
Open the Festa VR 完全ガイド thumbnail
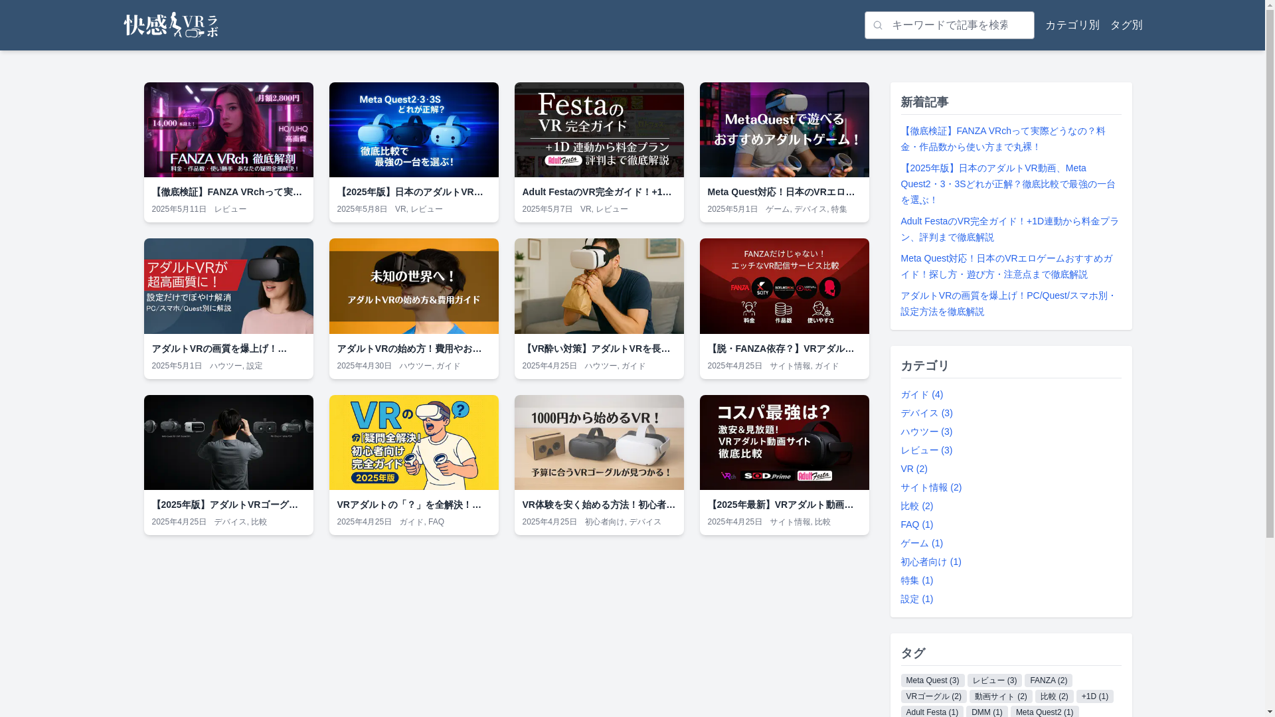[599, 129]
